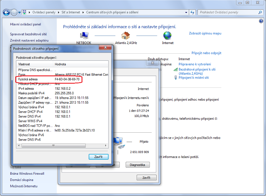The width and height of the screenshot is (266, 196).
Task: Click Zavřít button in status window
Action: [x=146, y=178]
